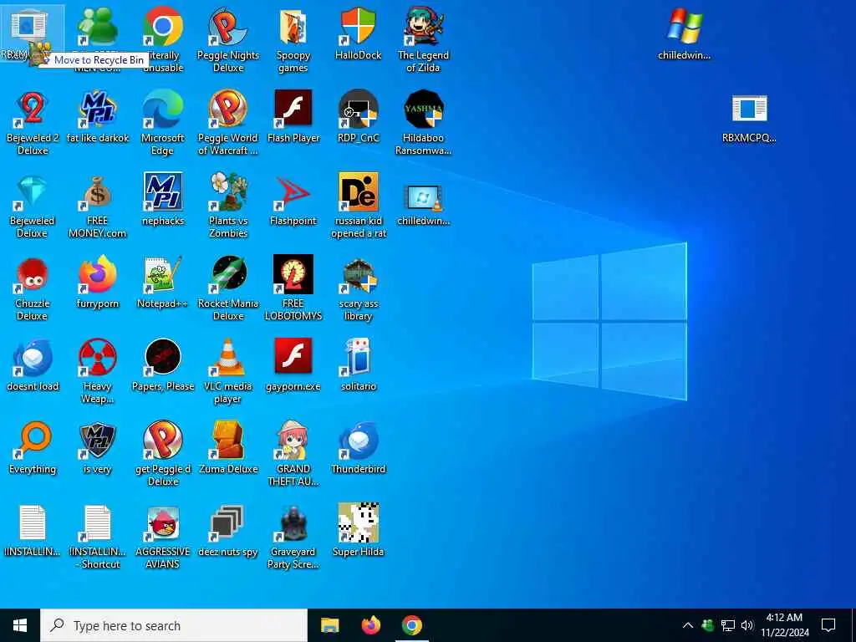Select the Papers, Please icon

point(163,358)
